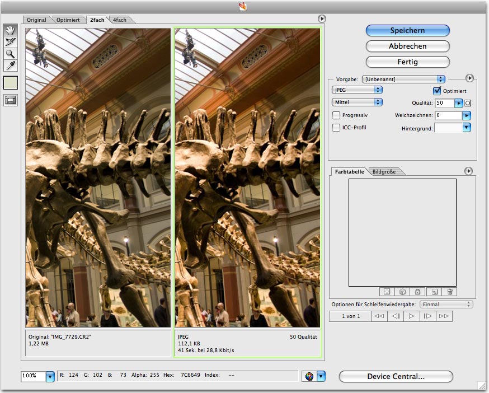
Task: Click into the Qualität value field
Action: click(444, 103)
